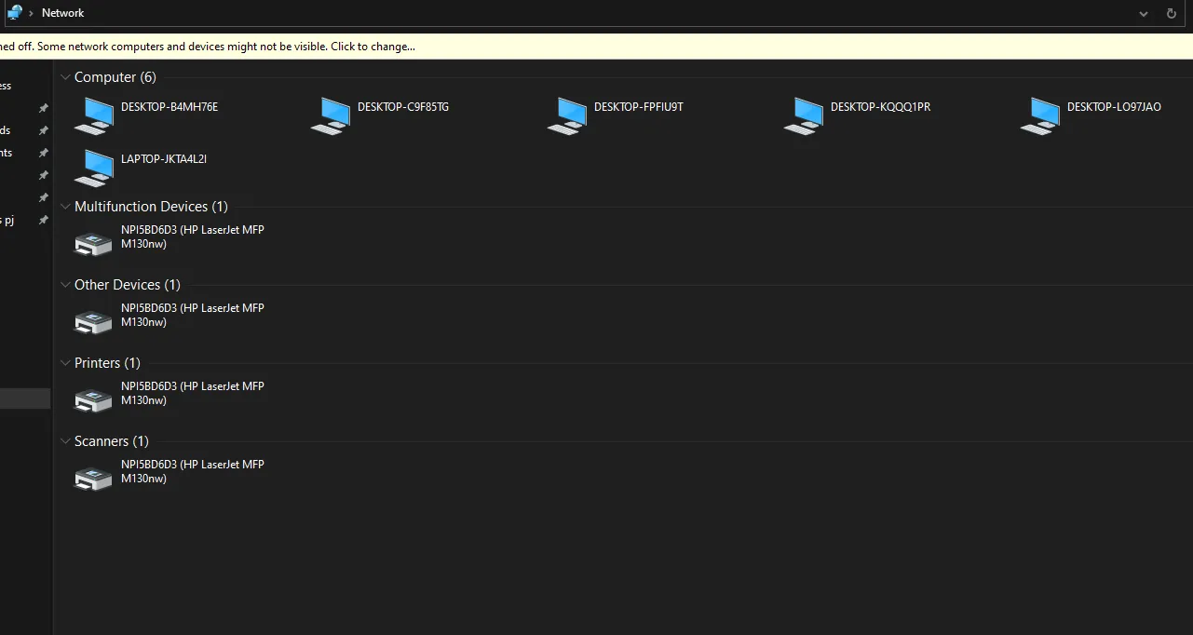Select the LAPTOP-JKTA4L2I computer icon
Viewport: 1193px width, 635px height.
point(94,169)
